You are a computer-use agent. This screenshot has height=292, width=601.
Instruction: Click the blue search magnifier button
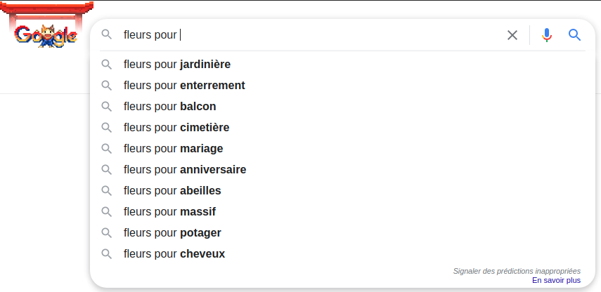[574, 35]
